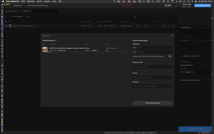Expand the Format dropdown

(x=152, y=77)
